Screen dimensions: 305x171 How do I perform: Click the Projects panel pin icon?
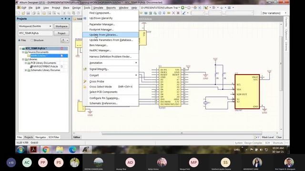[x=66, y=19]
